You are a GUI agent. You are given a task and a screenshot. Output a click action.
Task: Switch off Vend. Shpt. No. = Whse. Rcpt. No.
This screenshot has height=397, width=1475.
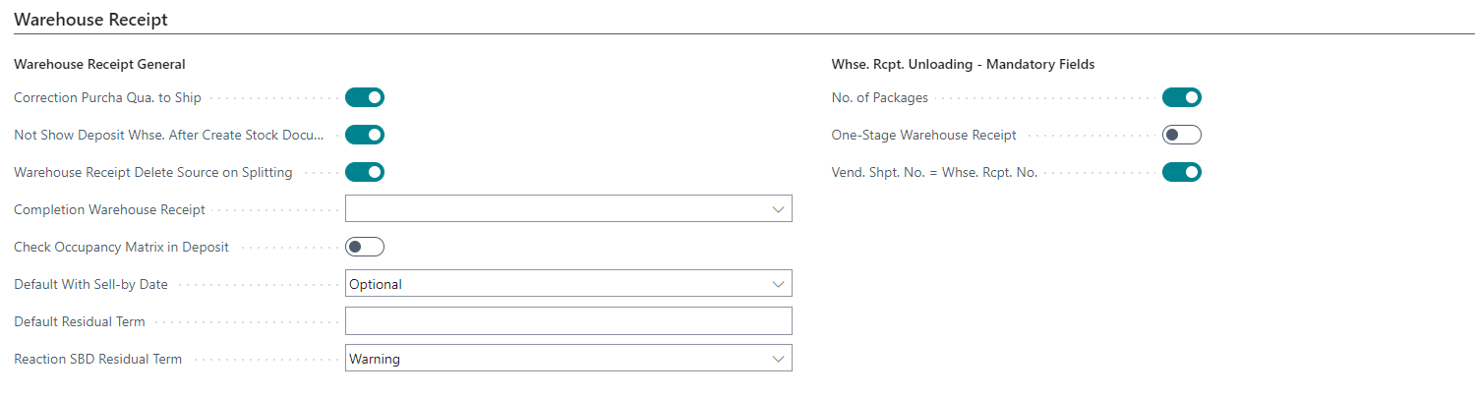tap(1181, 172)
